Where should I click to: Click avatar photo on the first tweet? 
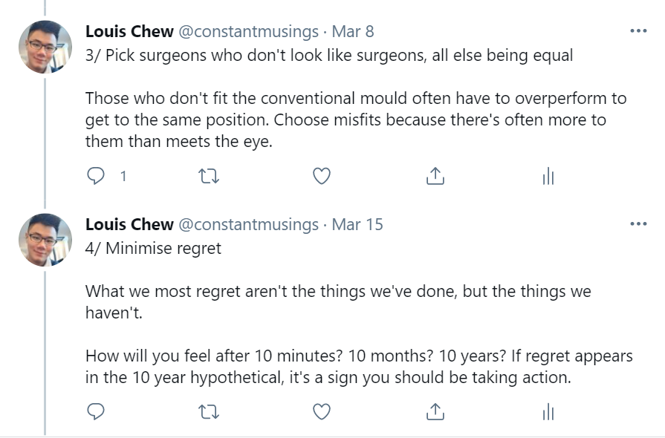click(x=45, y=47)
